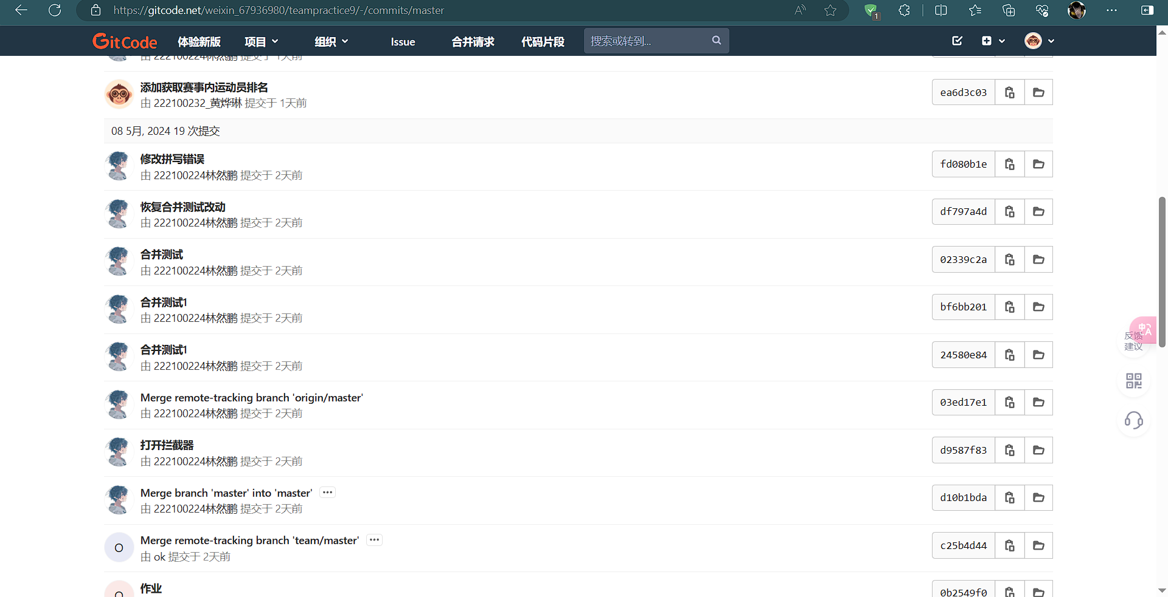
Task: Click the search magnifier icon
Action: tap(716, 40)
